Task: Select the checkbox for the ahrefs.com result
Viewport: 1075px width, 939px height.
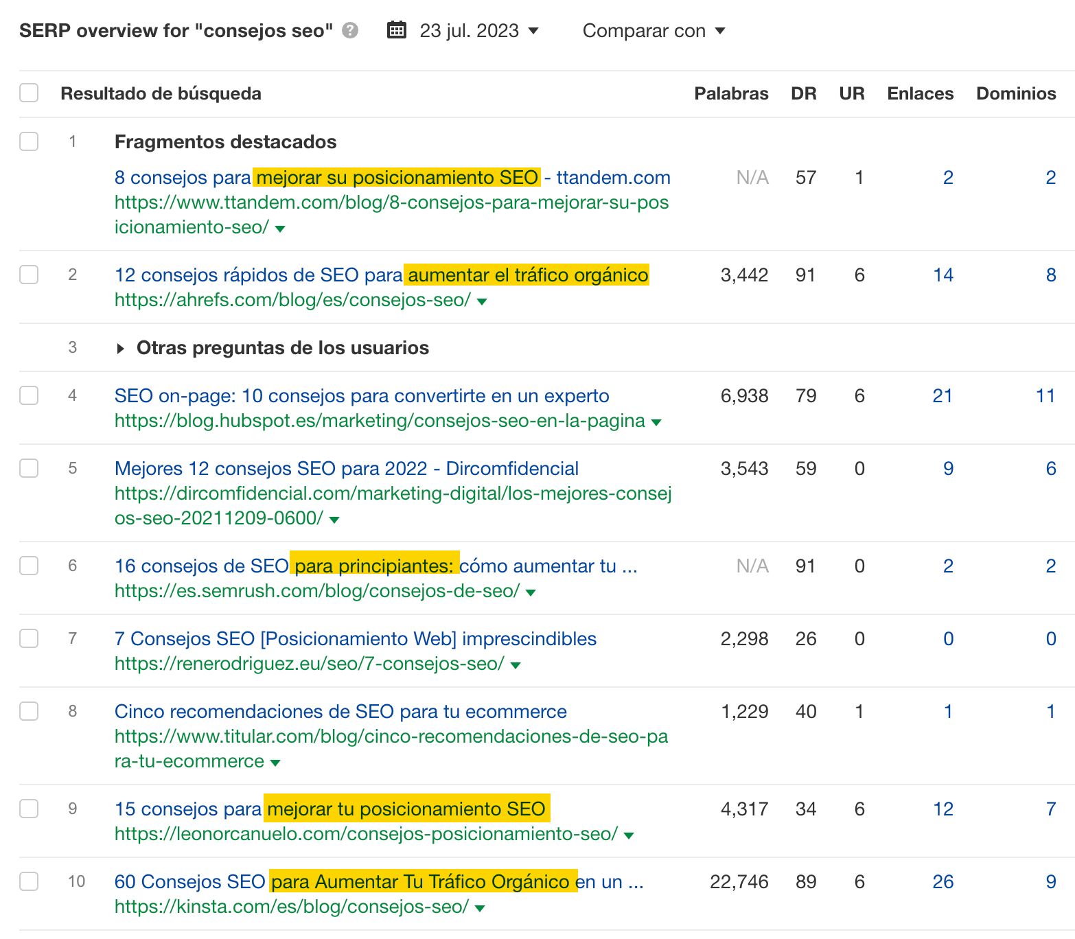Action: coord(28,275)
